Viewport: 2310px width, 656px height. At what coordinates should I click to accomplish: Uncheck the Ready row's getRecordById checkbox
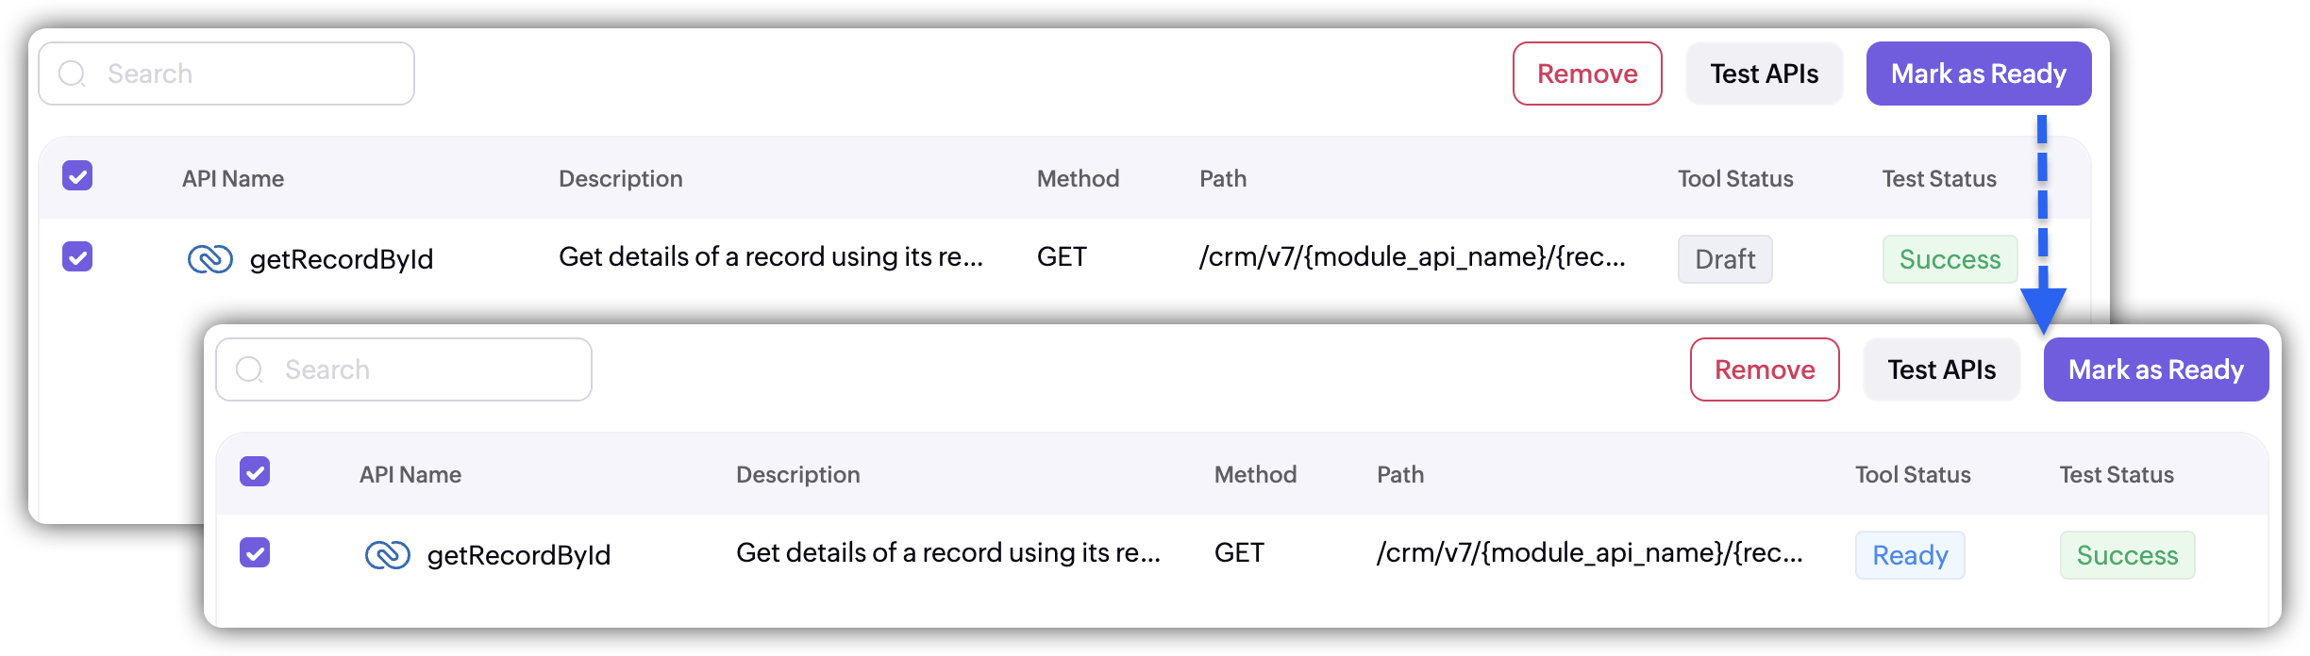pyautogui.click(x=255, y=552)
